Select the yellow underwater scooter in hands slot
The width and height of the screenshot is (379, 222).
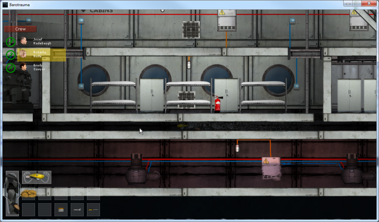click(x=37, y=177)
